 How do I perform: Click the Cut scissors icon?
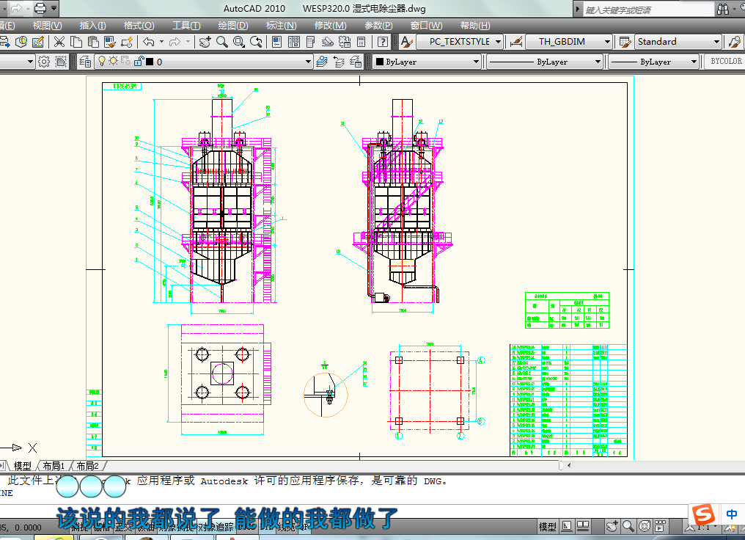click(x=59, y=42)
